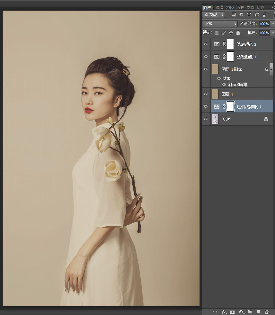The image size is (275, 315).
Task: Click the adjustment layer filter icon
Action: (241, 14)
